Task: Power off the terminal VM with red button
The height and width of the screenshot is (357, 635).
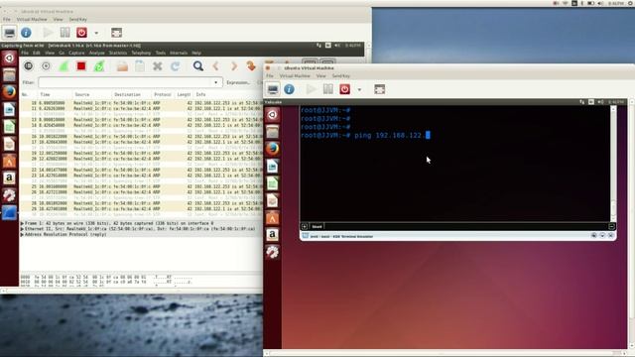Action: point(344,89)
